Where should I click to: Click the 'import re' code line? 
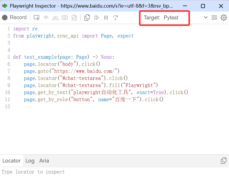[x=25, y=29]
